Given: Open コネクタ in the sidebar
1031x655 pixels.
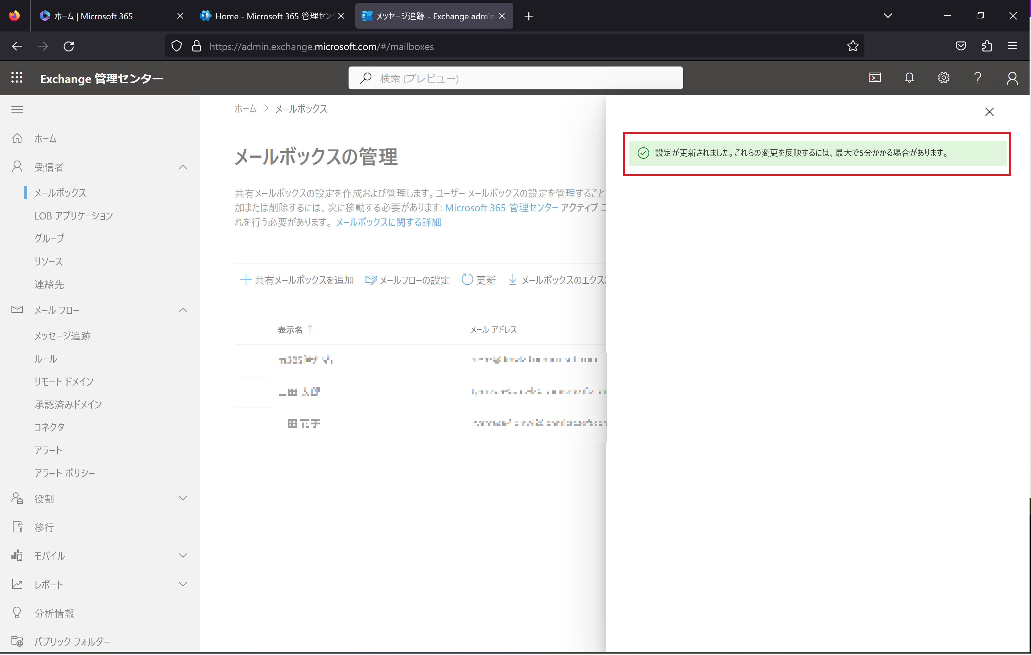Looking at the screenshot, I should tap(50, 428).
